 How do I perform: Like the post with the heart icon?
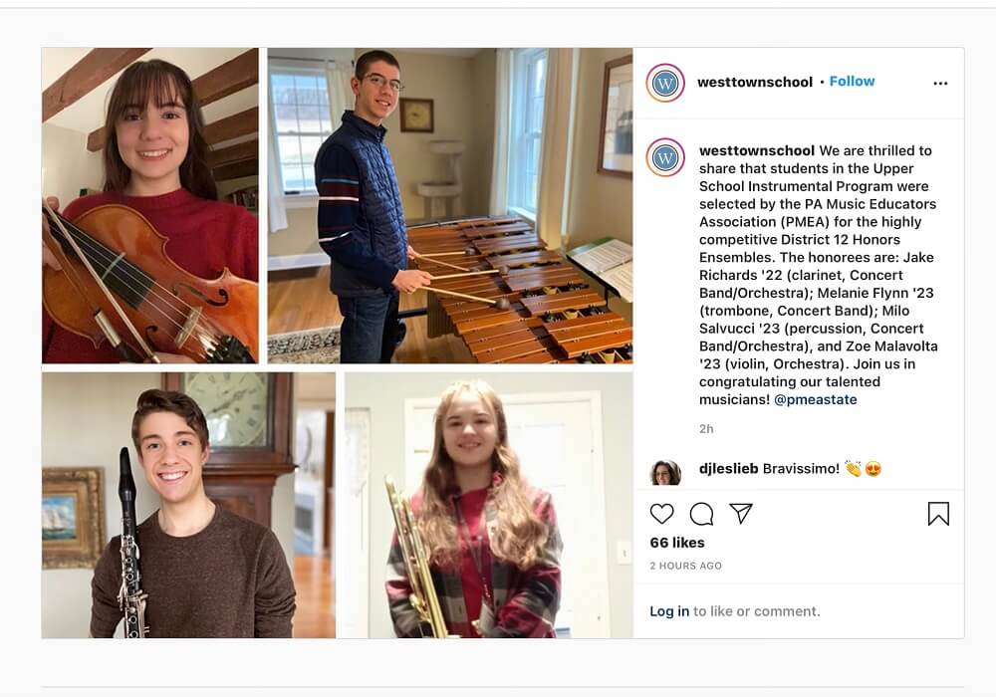(662, 514)
